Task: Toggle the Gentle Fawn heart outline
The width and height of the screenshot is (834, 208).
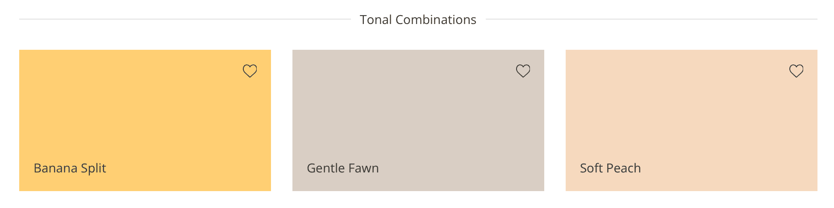Action: tap(523, 71)
